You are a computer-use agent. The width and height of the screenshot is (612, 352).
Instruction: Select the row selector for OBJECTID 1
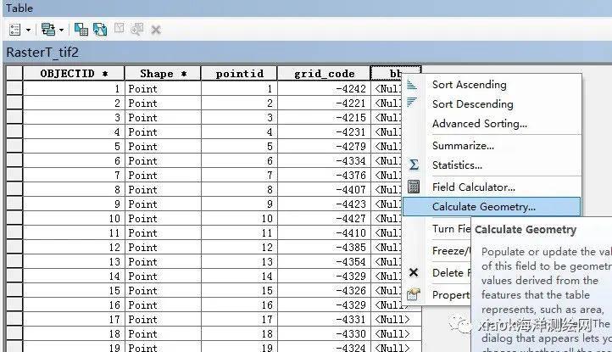[x=14, y=88]
